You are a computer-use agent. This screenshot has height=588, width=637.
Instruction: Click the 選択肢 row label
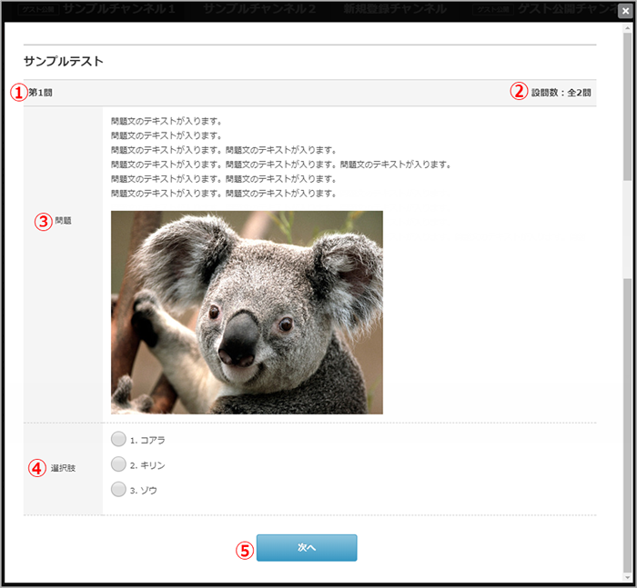pos(63,468)
